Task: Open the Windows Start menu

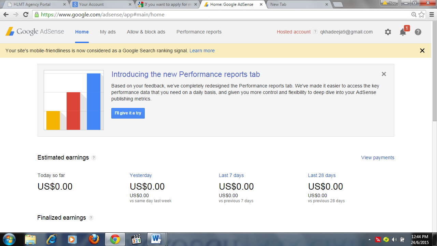Action: point(9,239)
